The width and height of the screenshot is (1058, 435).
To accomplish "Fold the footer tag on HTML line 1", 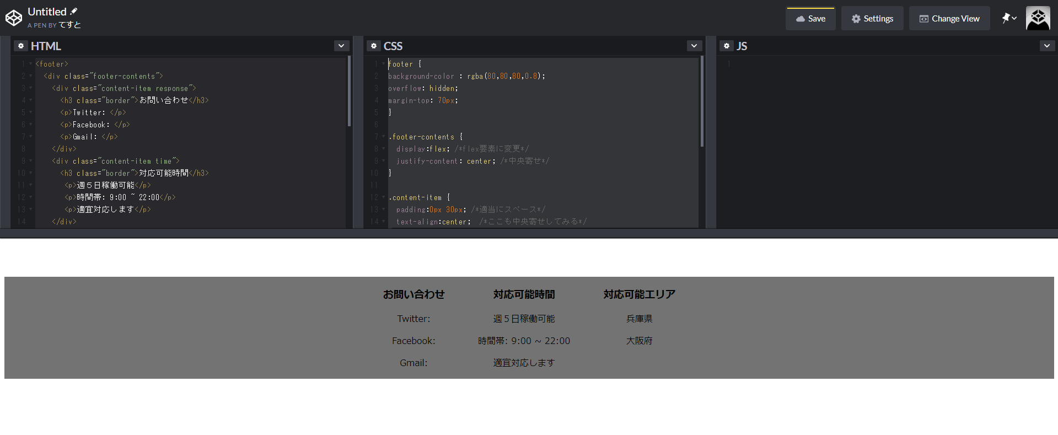I will [30, 64].
